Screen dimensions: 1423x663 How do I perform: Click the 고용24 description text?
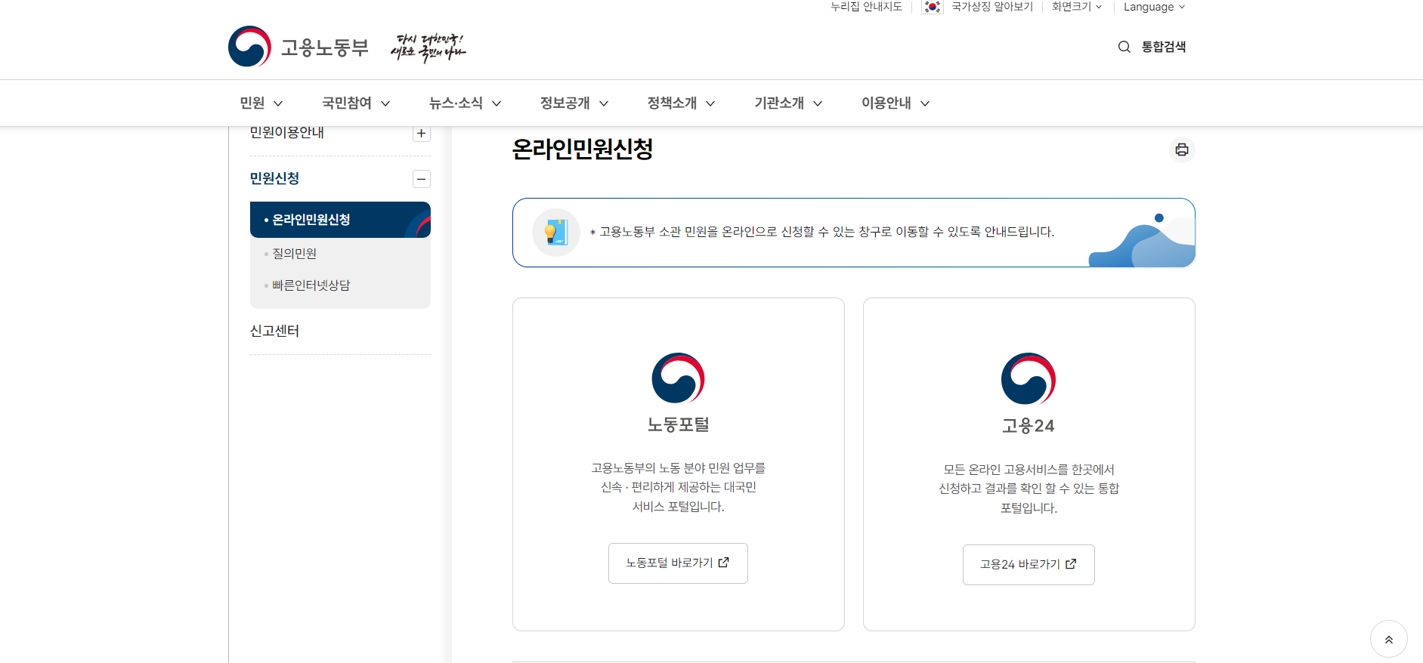click(x=1029, y=489)
